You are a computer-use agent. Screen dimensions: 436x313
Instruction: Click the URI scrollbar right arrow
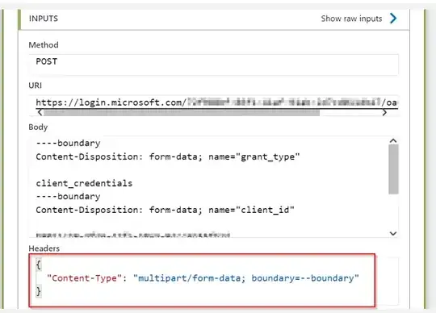click(x=384, y=112)
